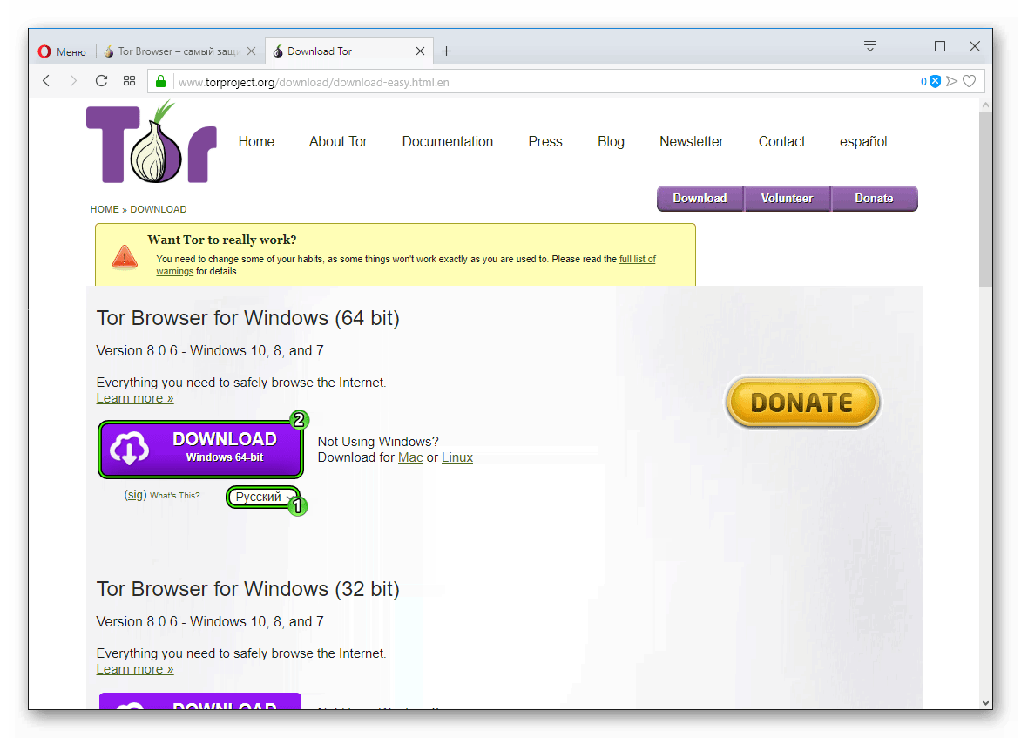Screen dimensions: 1021x738
Task: Open the Press navigation item
Action: coord(545,142)
